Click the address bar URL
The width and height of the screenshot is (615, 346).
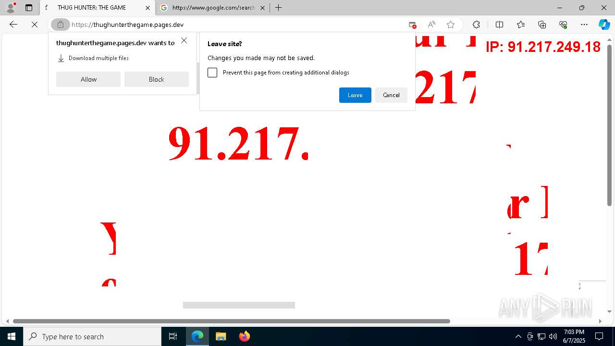coord(127,25)
